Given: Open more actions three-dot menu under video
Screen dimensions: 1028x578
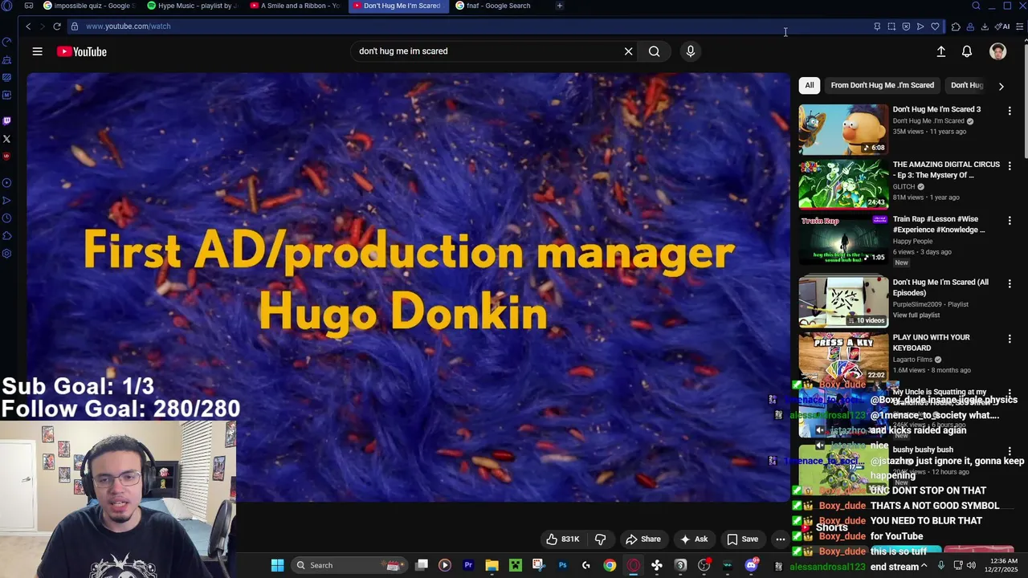Looking at the screenshot, I should click(x=780, y=539).
